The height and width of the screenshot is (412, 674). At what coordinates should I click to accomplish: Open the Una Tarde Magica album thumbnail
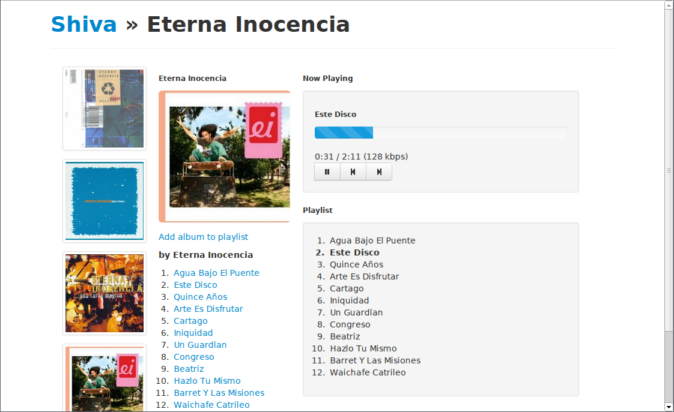[105, 293]
